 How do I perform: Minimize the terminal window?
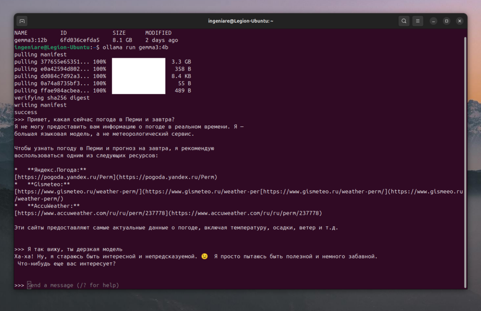[x=434, y=21]
